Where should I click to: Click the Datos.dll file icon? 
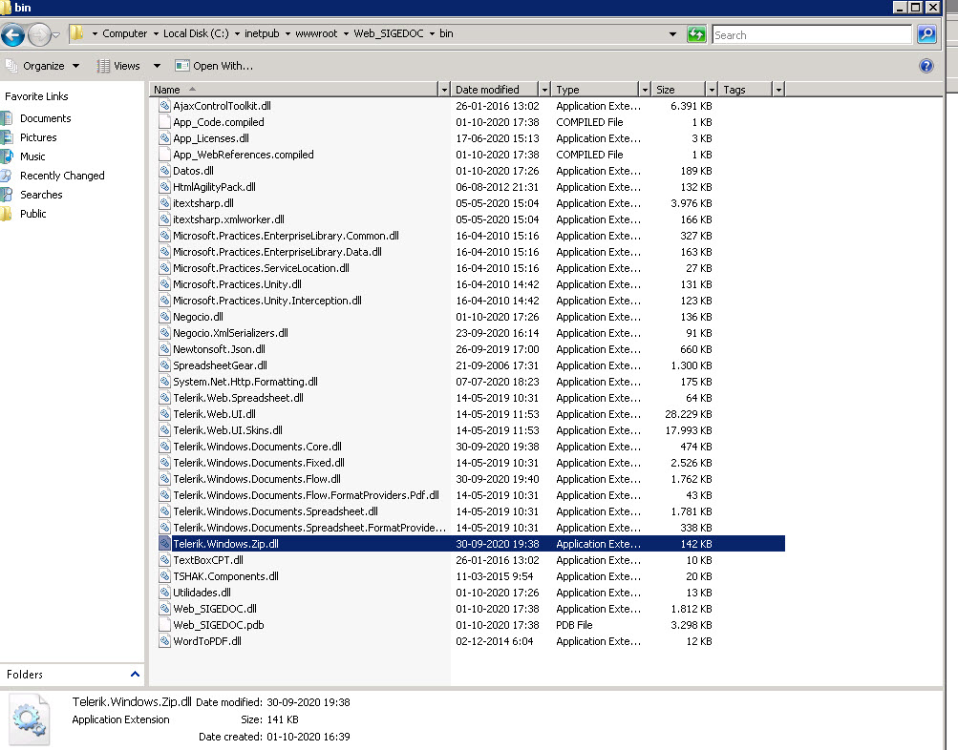point(164,171)
